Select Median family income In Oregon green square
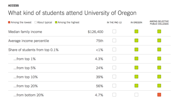Screen dimensions: 180x108 pyautogui.click(x=136, y=31)
